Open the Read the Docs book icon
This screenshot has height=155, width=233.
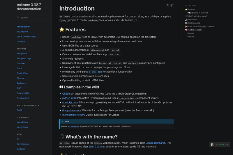tap(212, 145)
